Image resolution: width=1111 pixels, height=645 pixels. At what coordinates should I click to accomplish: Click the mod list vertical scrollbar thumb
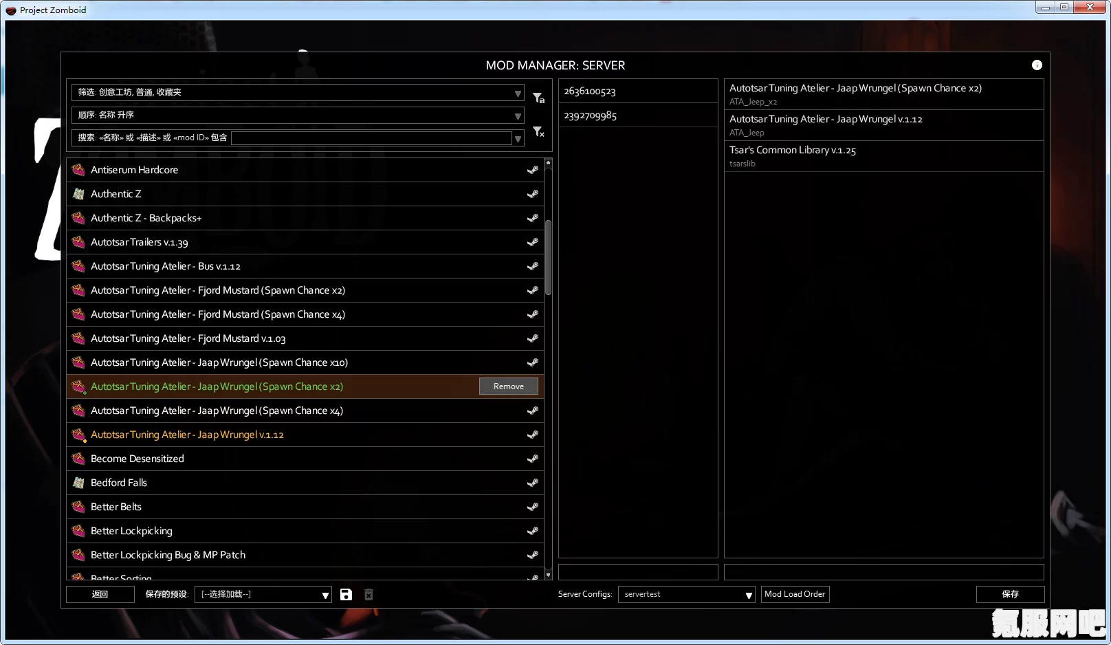(x=548, y=258)
